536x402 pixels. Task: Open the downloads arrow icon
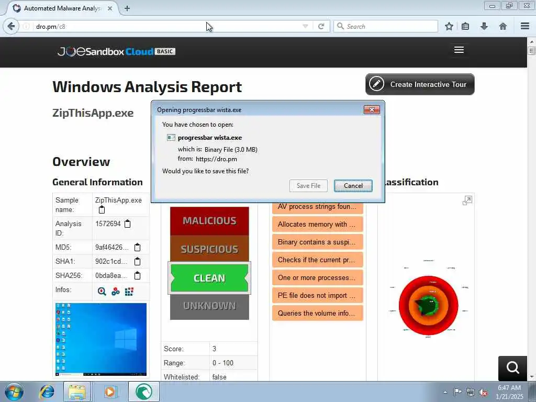(x=484, y=26)
